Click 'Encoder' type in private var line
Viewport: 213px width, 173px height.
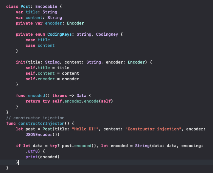coord(75,23)
